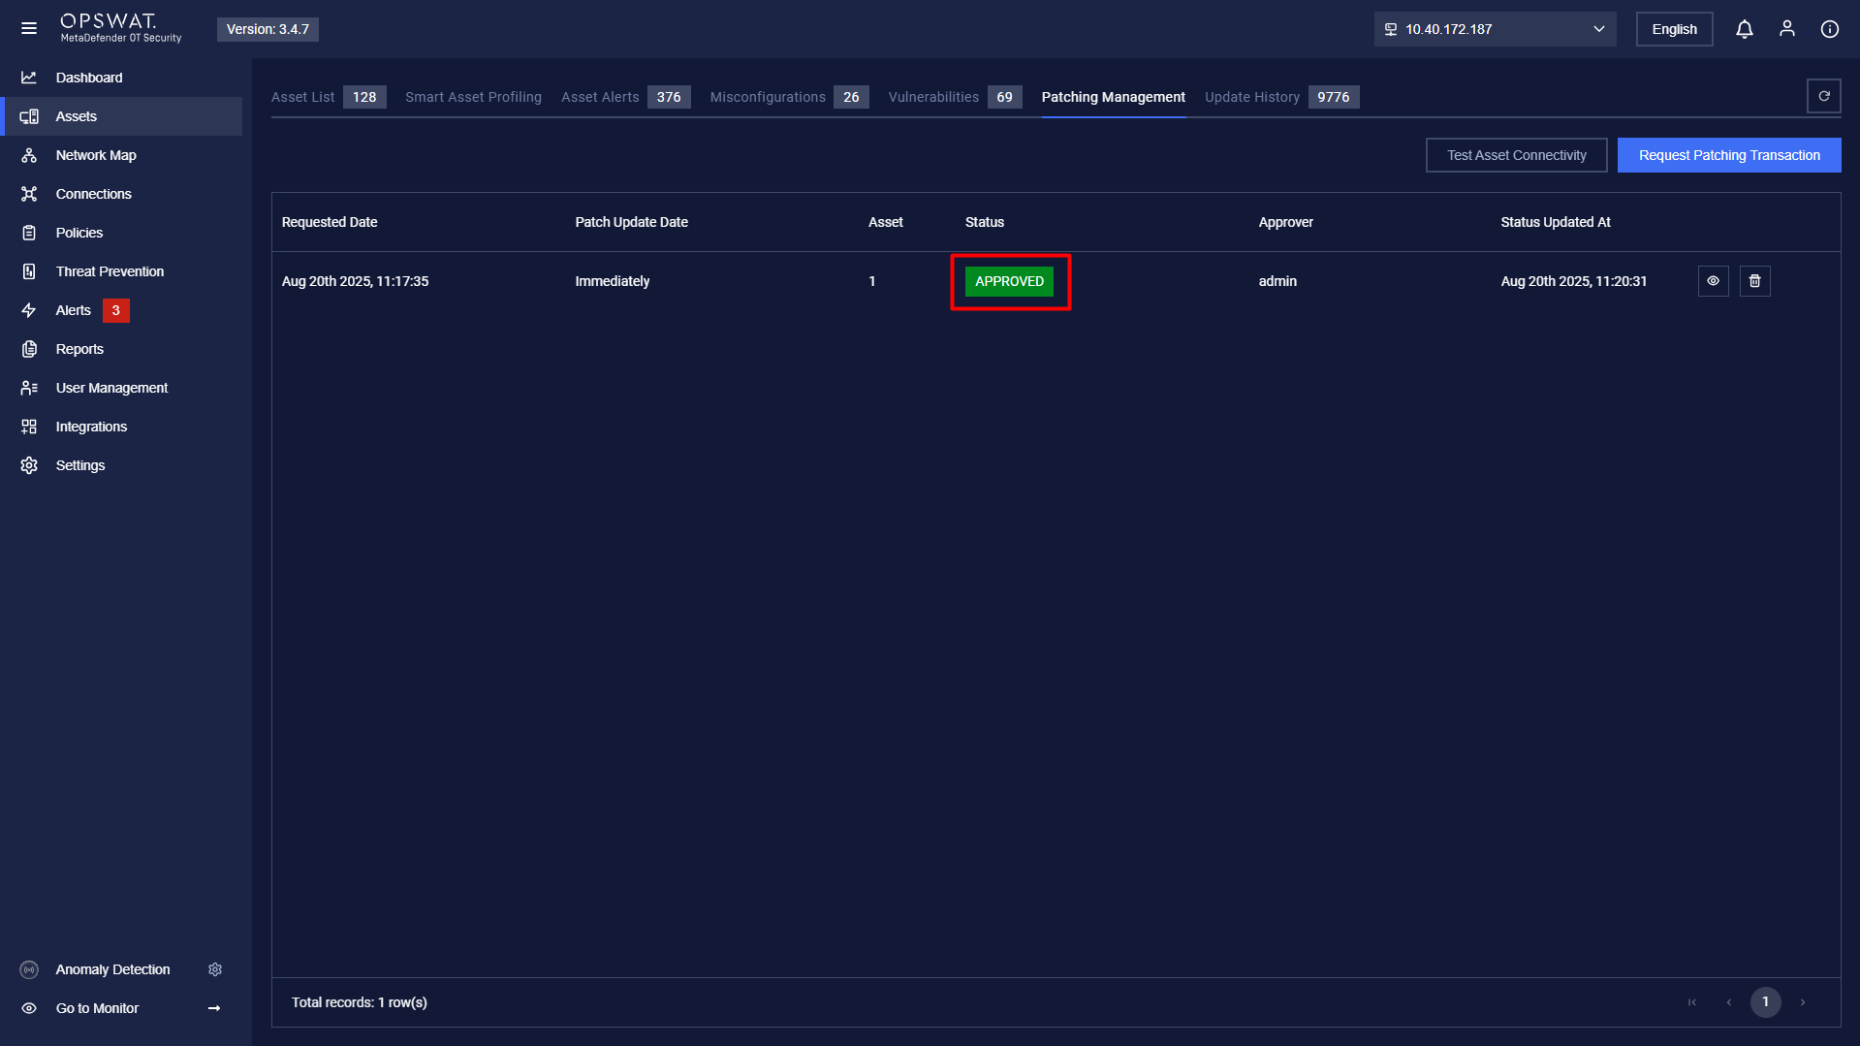Click the Connections sidebar icon

coord(29,194)
